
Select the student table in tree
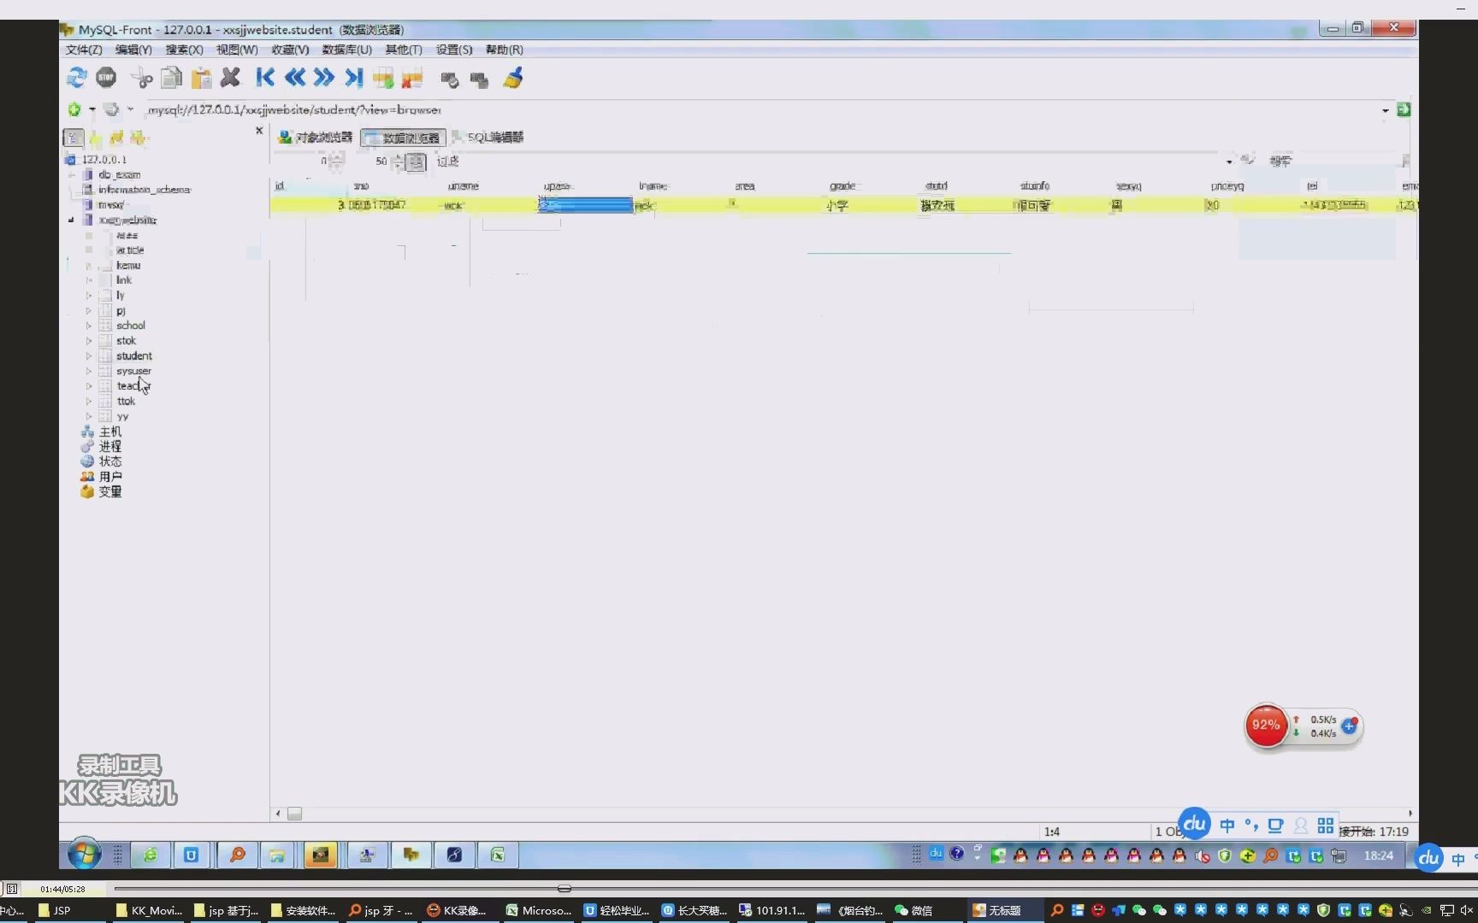pyautogui.click(x=134, y=356)
